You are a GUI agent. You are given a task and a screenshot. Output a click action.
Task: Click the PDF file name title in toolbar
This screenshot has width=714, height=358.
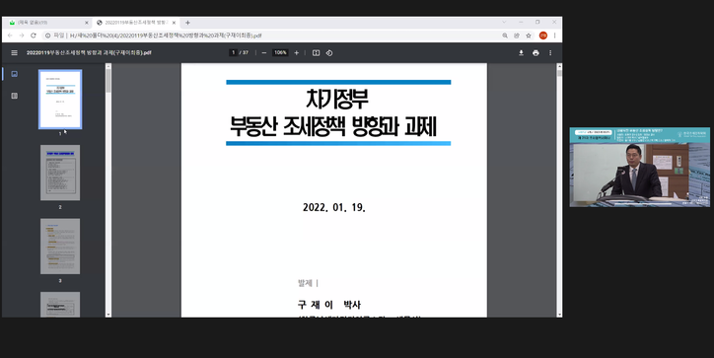(x=89, y=53)
